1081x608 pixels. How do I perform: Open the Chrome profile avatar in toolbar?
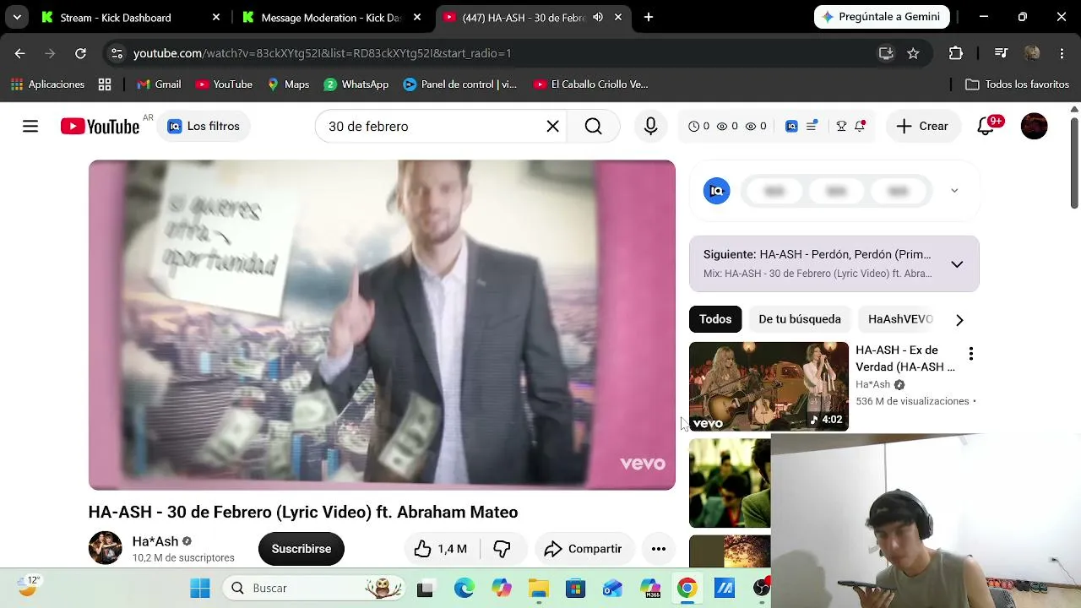coord(1031,53)
